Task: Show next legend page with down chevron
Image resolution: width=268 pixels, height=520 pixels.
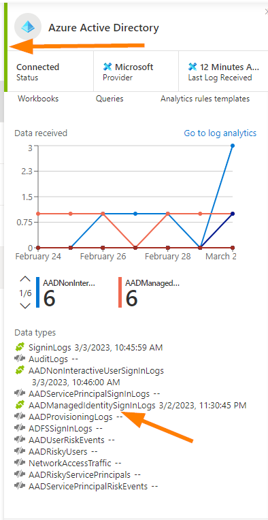Action: coord(25,306)
